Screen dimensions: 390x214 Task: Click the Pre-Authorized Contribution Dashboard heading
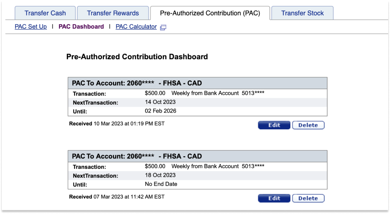coord(137,57)
